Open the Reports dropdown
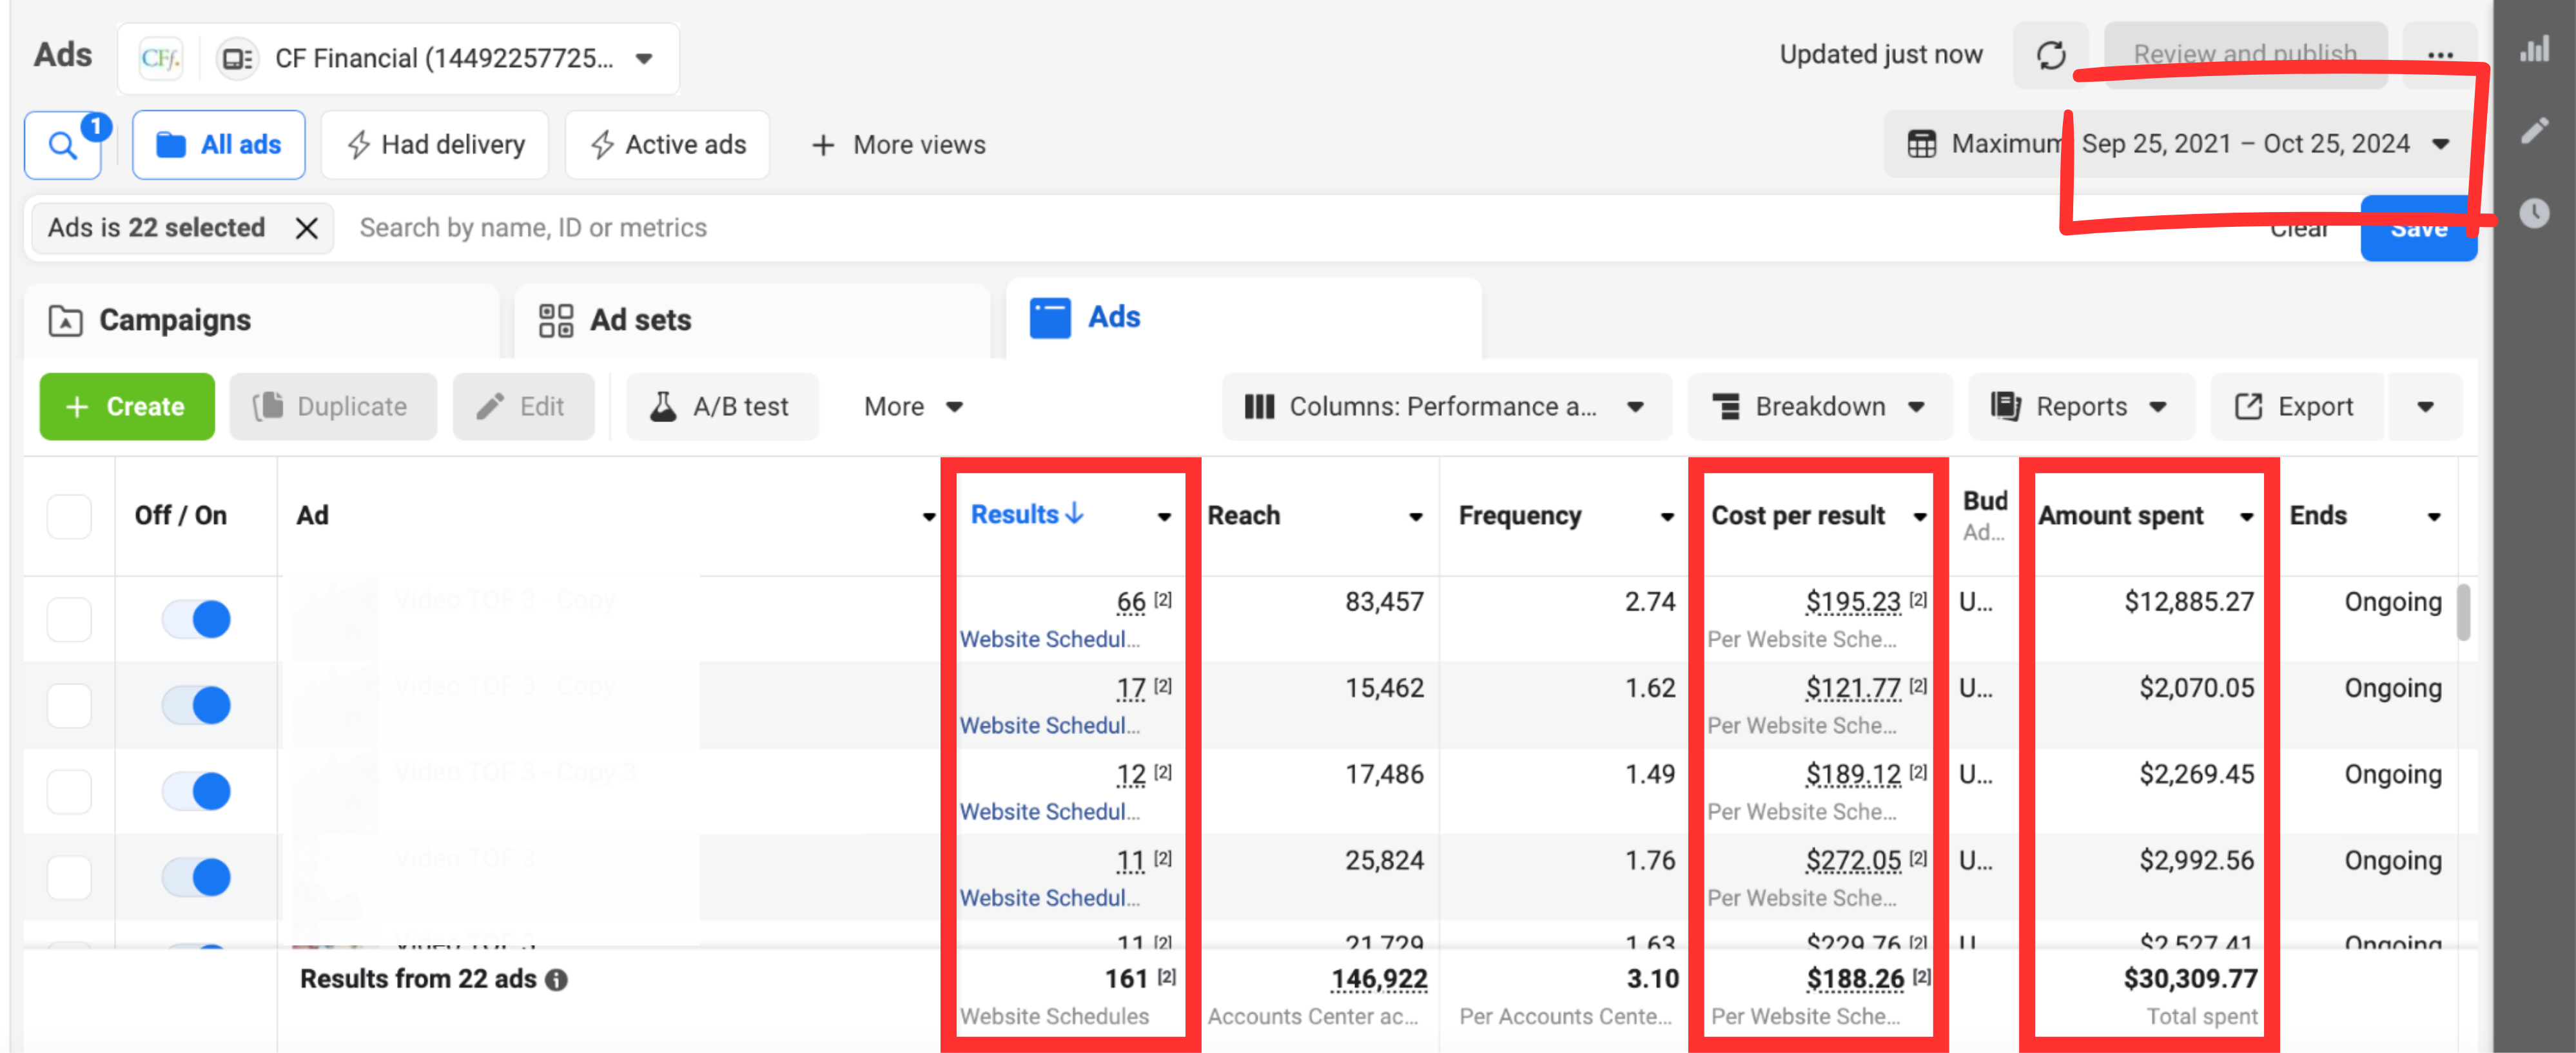 pyautogui.click(x=2081, y=407)
